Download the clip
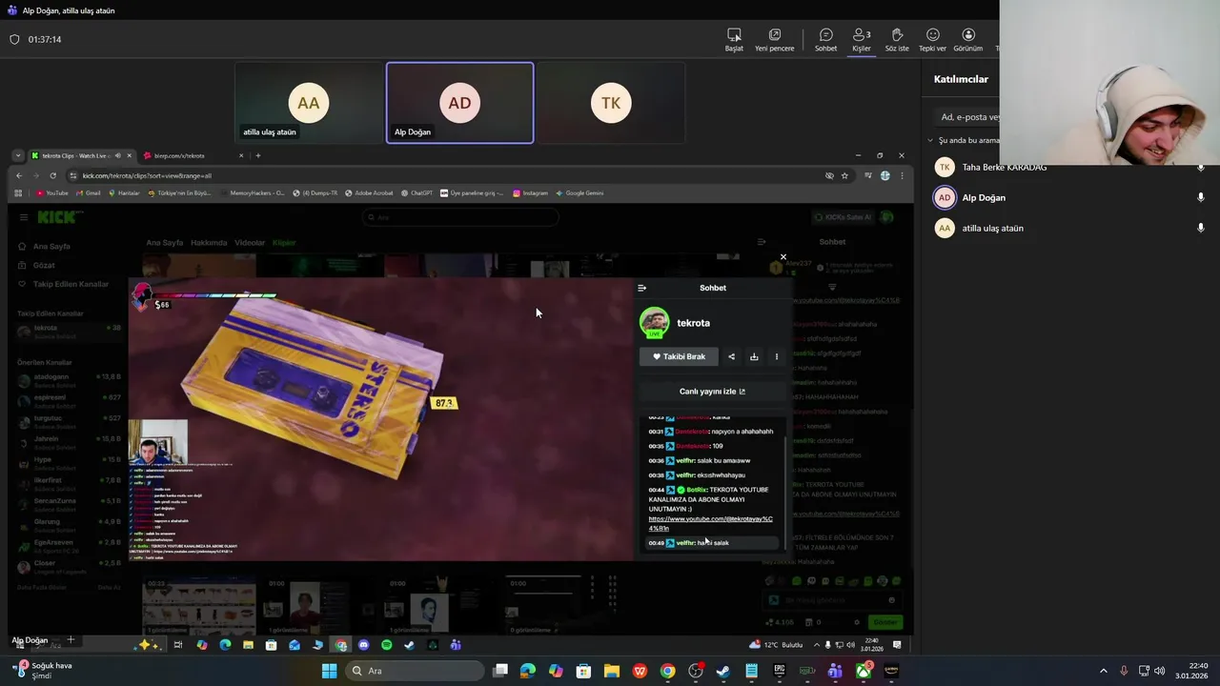 (754, 356)
